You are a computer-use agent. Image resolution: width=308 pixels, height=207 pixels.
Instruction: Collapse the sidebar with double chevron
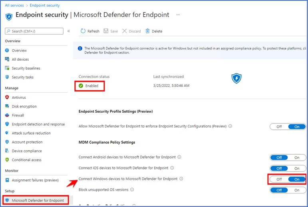[69, 31]
